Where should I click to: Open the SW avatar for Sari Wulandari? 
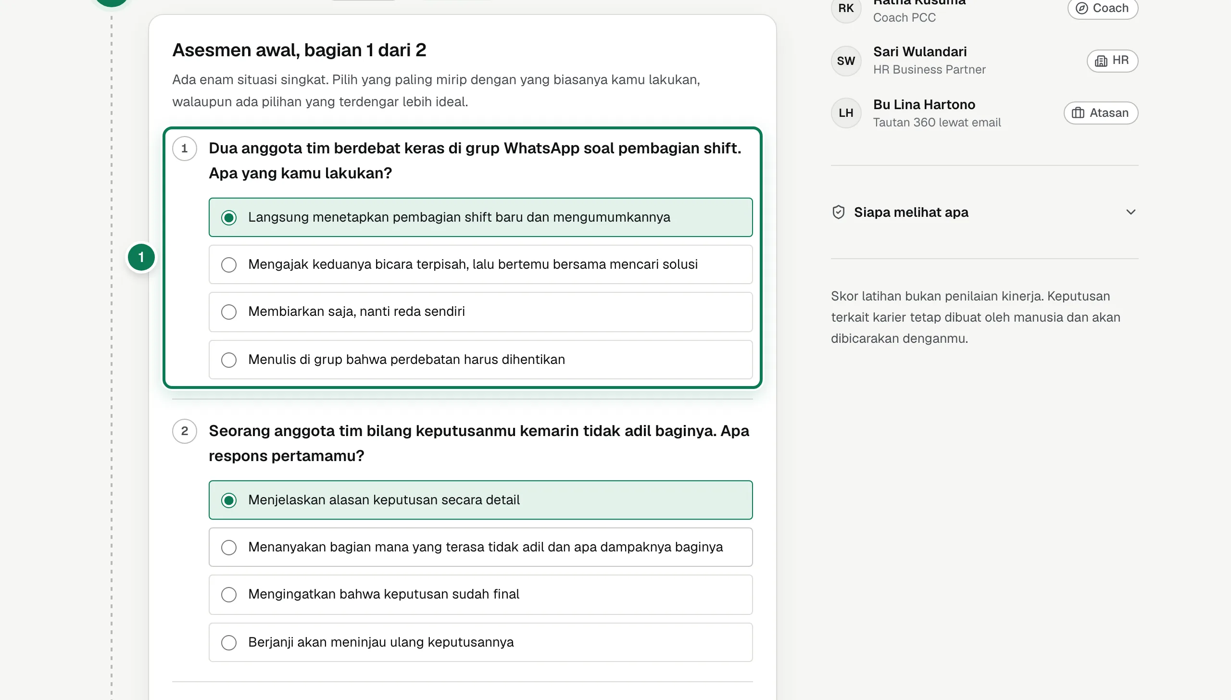coord(846,61)
